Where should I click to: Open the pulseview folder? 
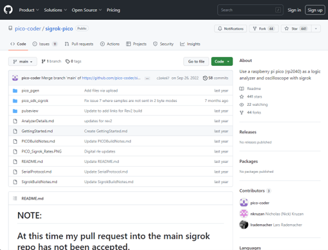(30, 111)
